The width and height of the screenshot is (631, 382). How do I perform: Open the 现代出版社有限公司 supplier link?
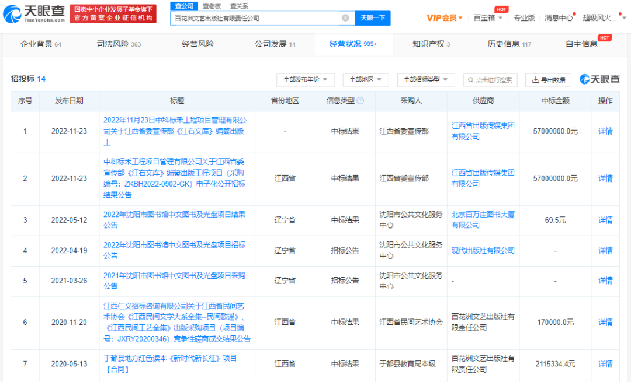[x=483, y=251]
